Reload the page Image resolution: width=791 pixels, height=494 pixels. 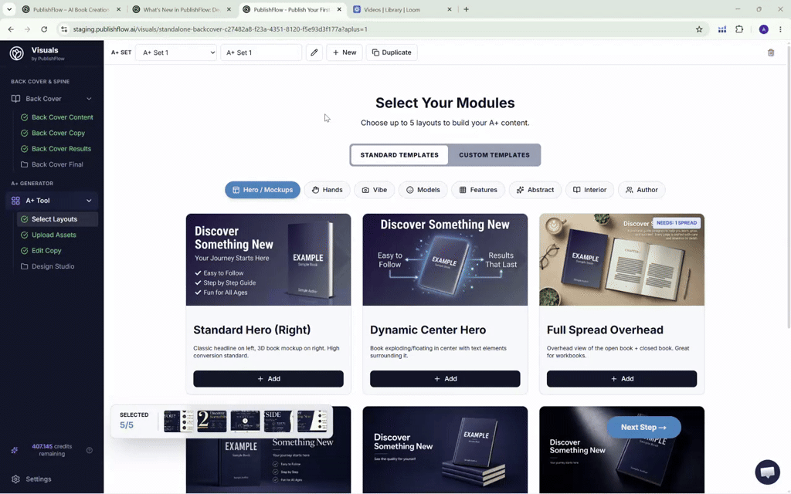[x=44, y=29]
